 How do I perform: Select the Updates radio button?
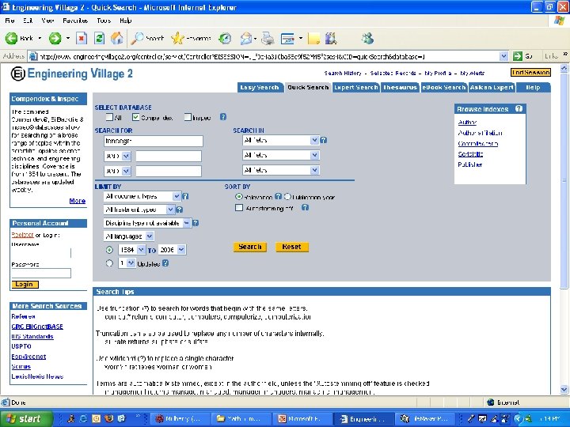(109, 263)
